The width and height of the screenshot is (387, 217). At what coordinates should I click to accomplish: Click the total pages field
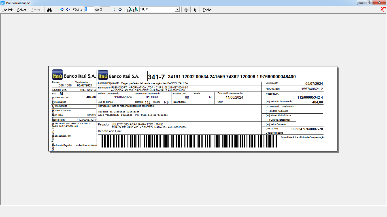point(105,10)
